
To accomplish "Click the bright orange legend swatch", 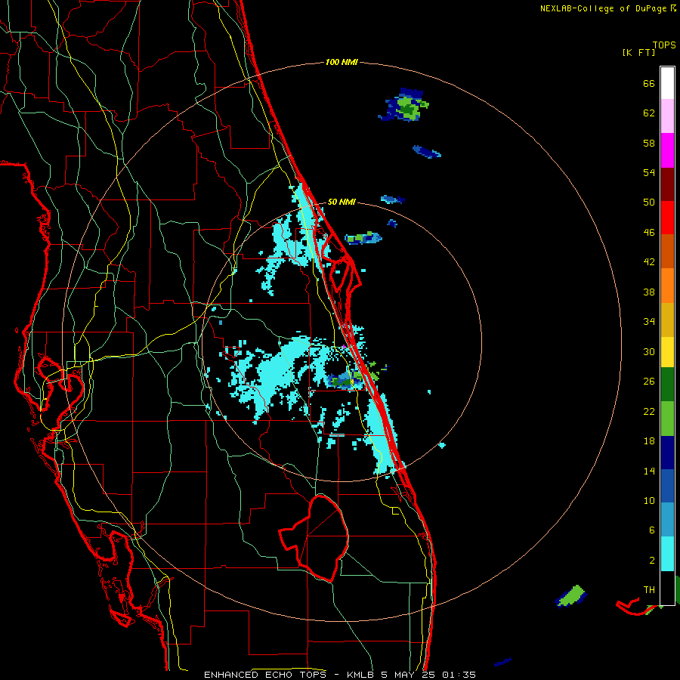I will tap(667, 285).
